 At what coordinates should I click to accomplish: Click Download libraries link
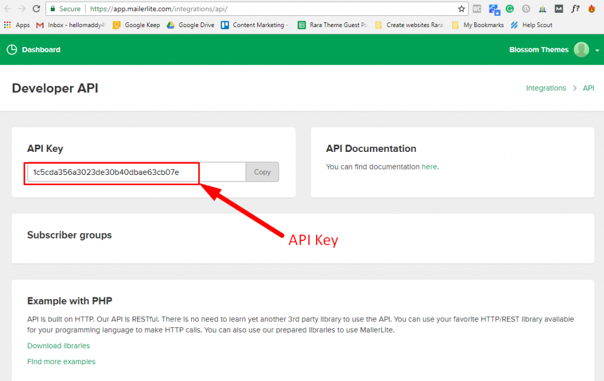[x=58, y=346]
